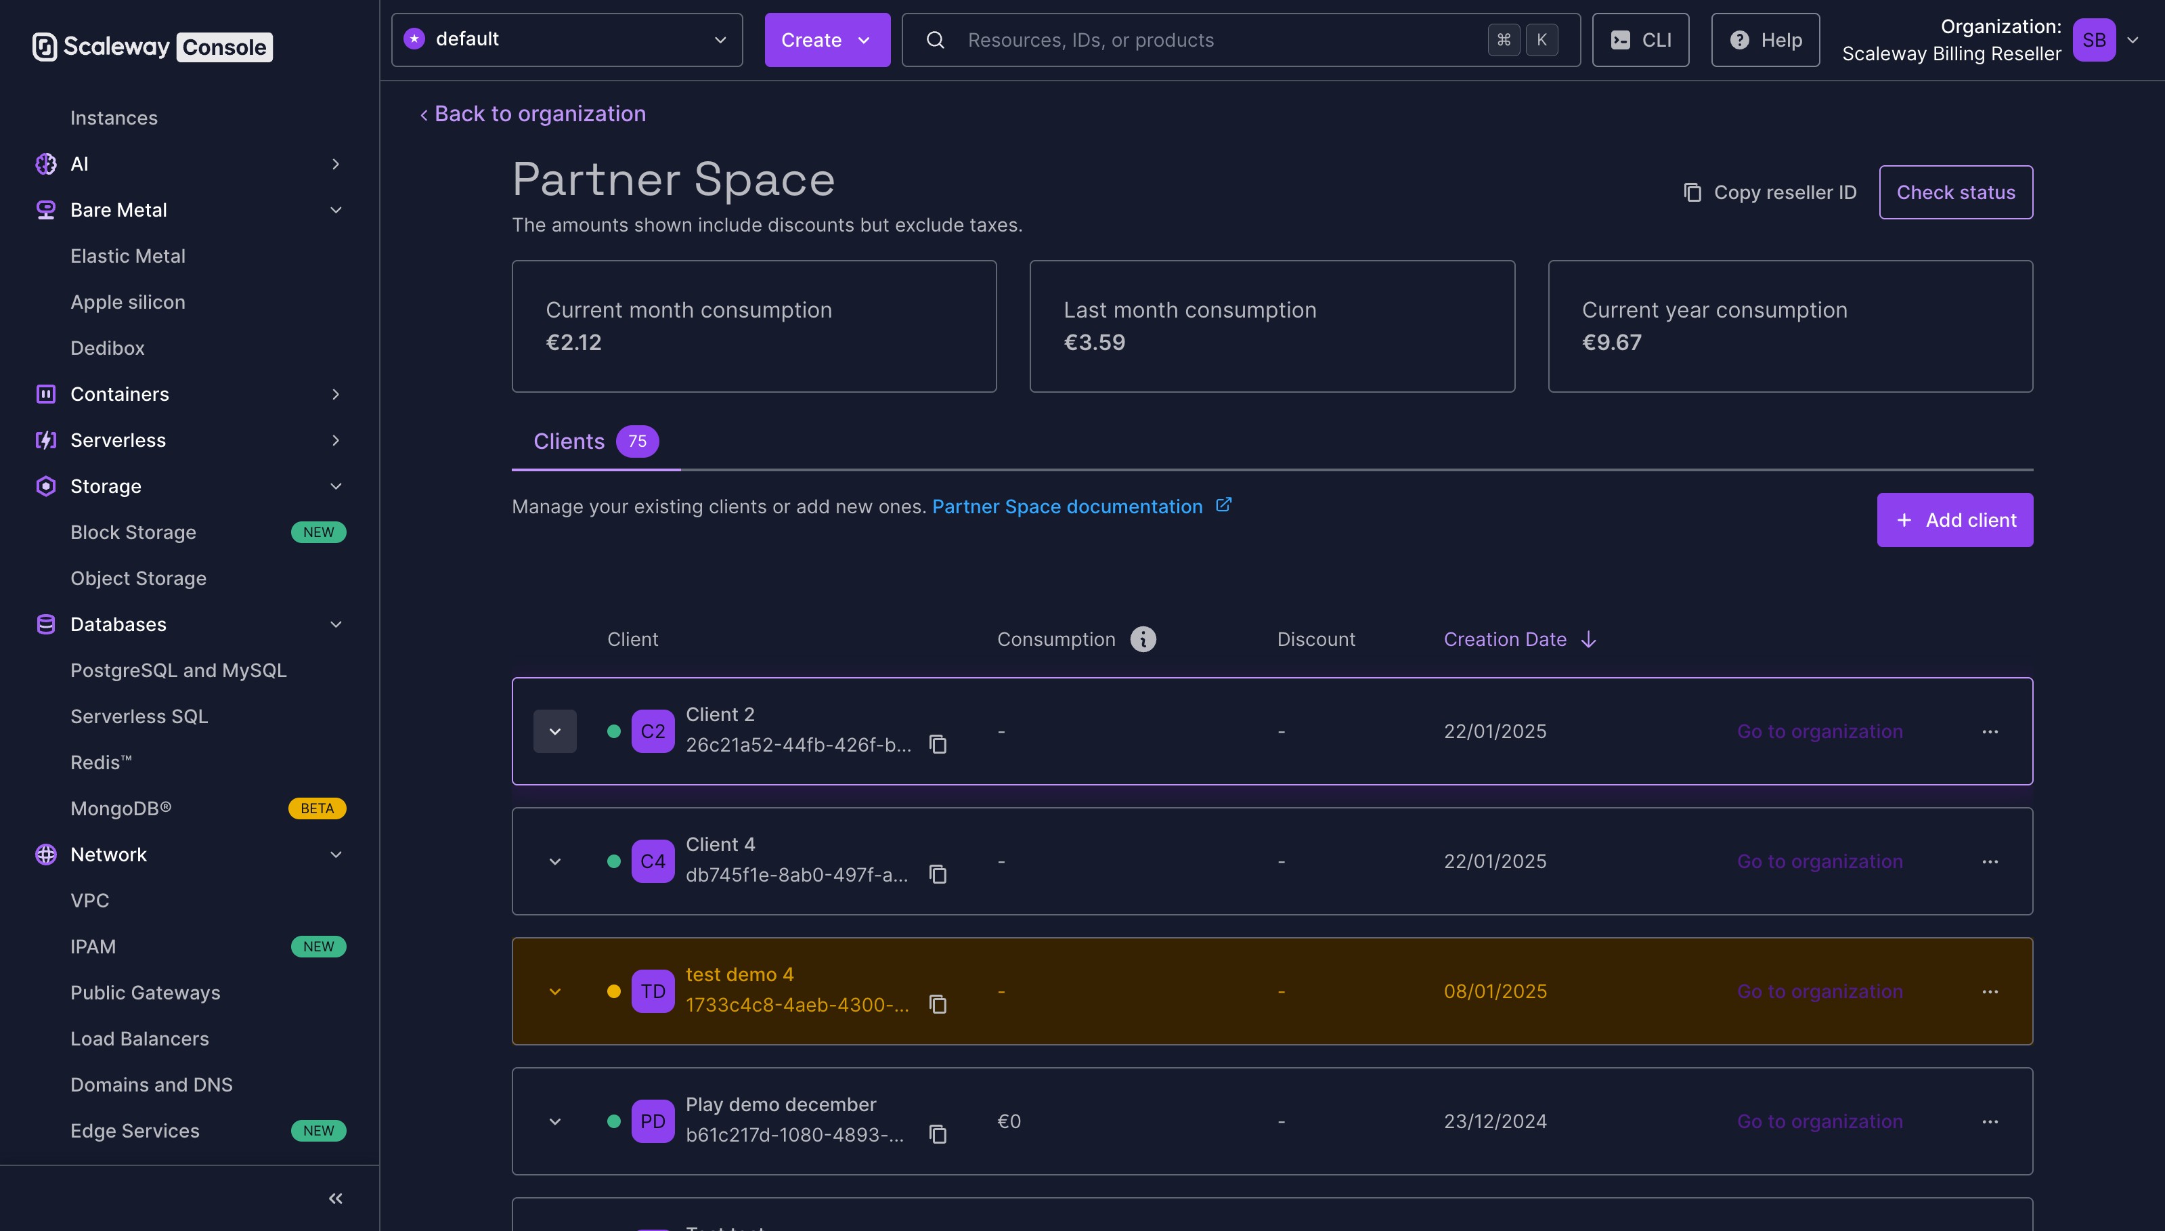Click the Storage hexagon icon
Image resolution: width=2165 pixels, height=1231 pixels.
point(45,486)
